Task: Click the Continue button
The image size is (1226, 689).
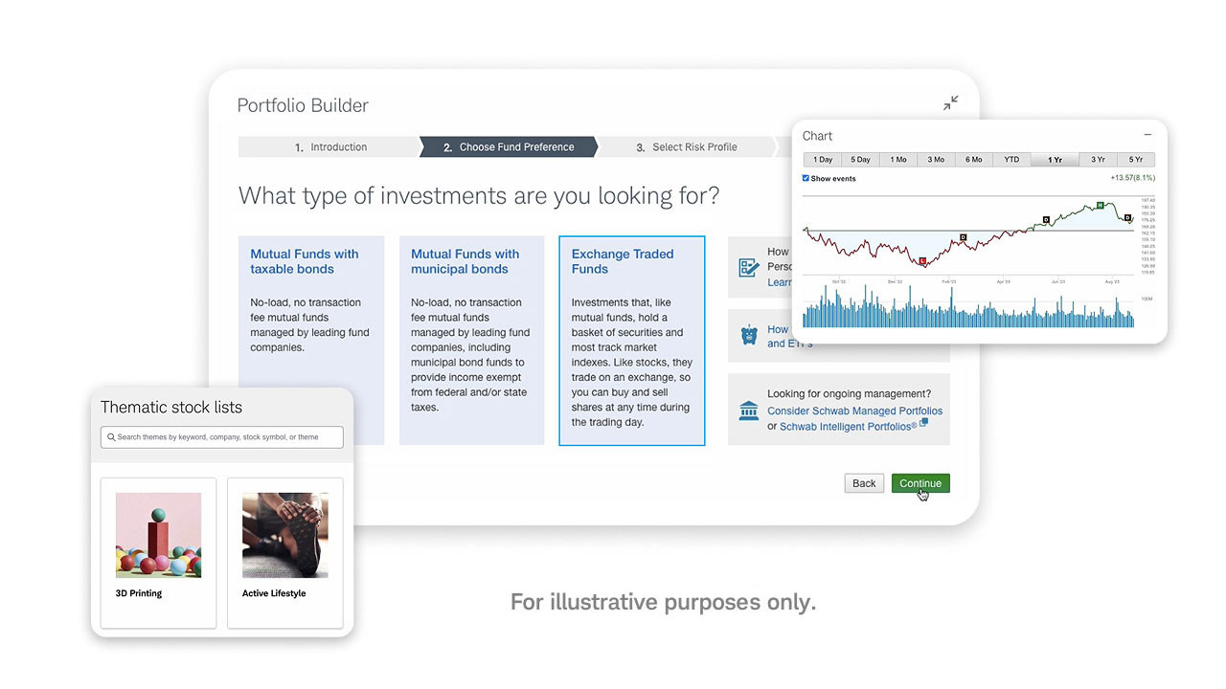Action: click(x=919, y=483)
